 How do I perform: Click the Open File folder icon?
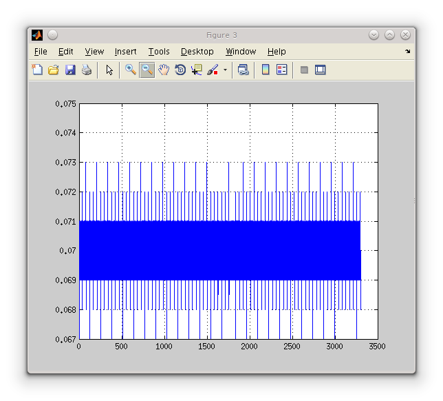point(54,70)
